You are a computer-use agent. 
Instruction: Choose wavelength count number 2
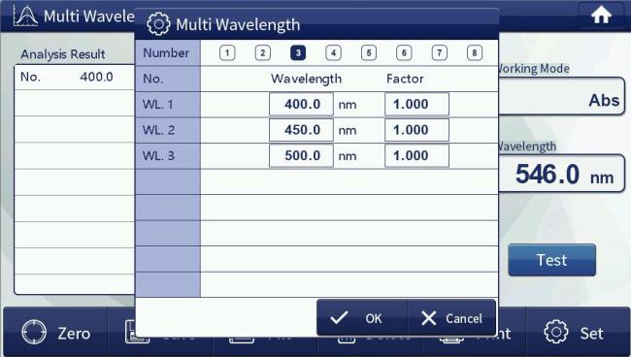(x=263, y=52)
